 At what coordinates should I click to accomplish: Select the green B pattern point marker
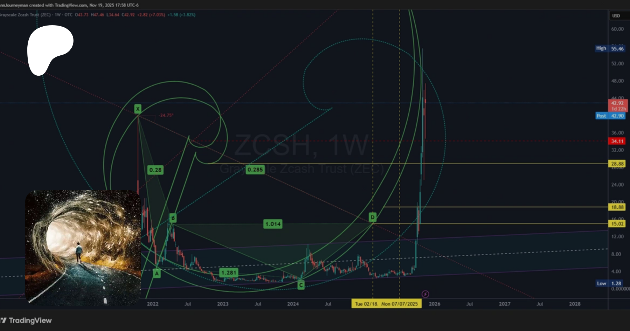pos(173,218)
